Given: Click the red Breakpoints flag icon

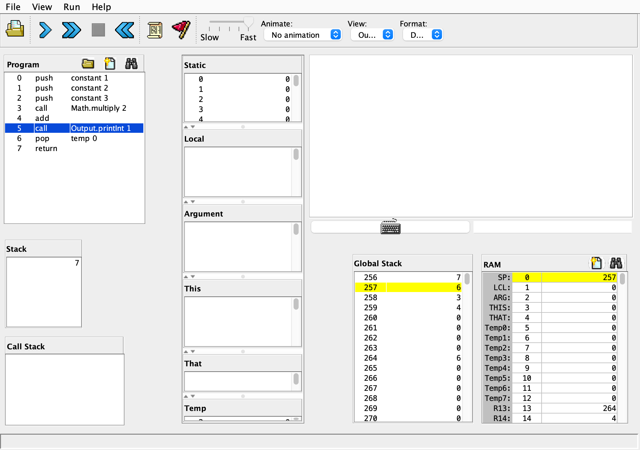Looking at the screenshot, I should (181, 30).
